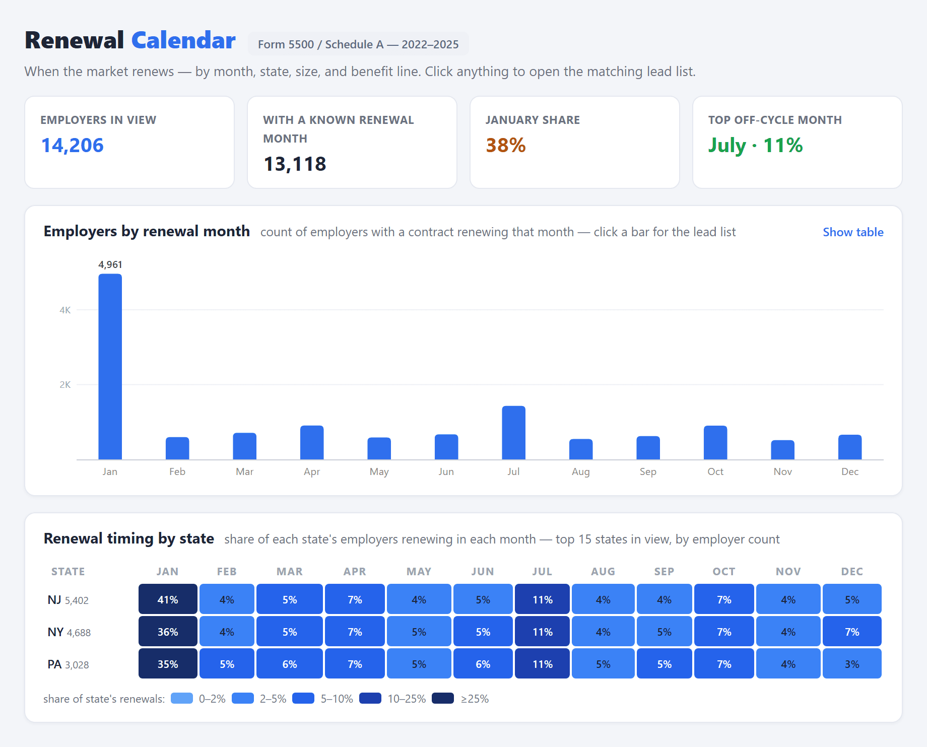Open lead list from the Dec bar
The width and height of the screenshot is (927, 747).
pos(850,447)
